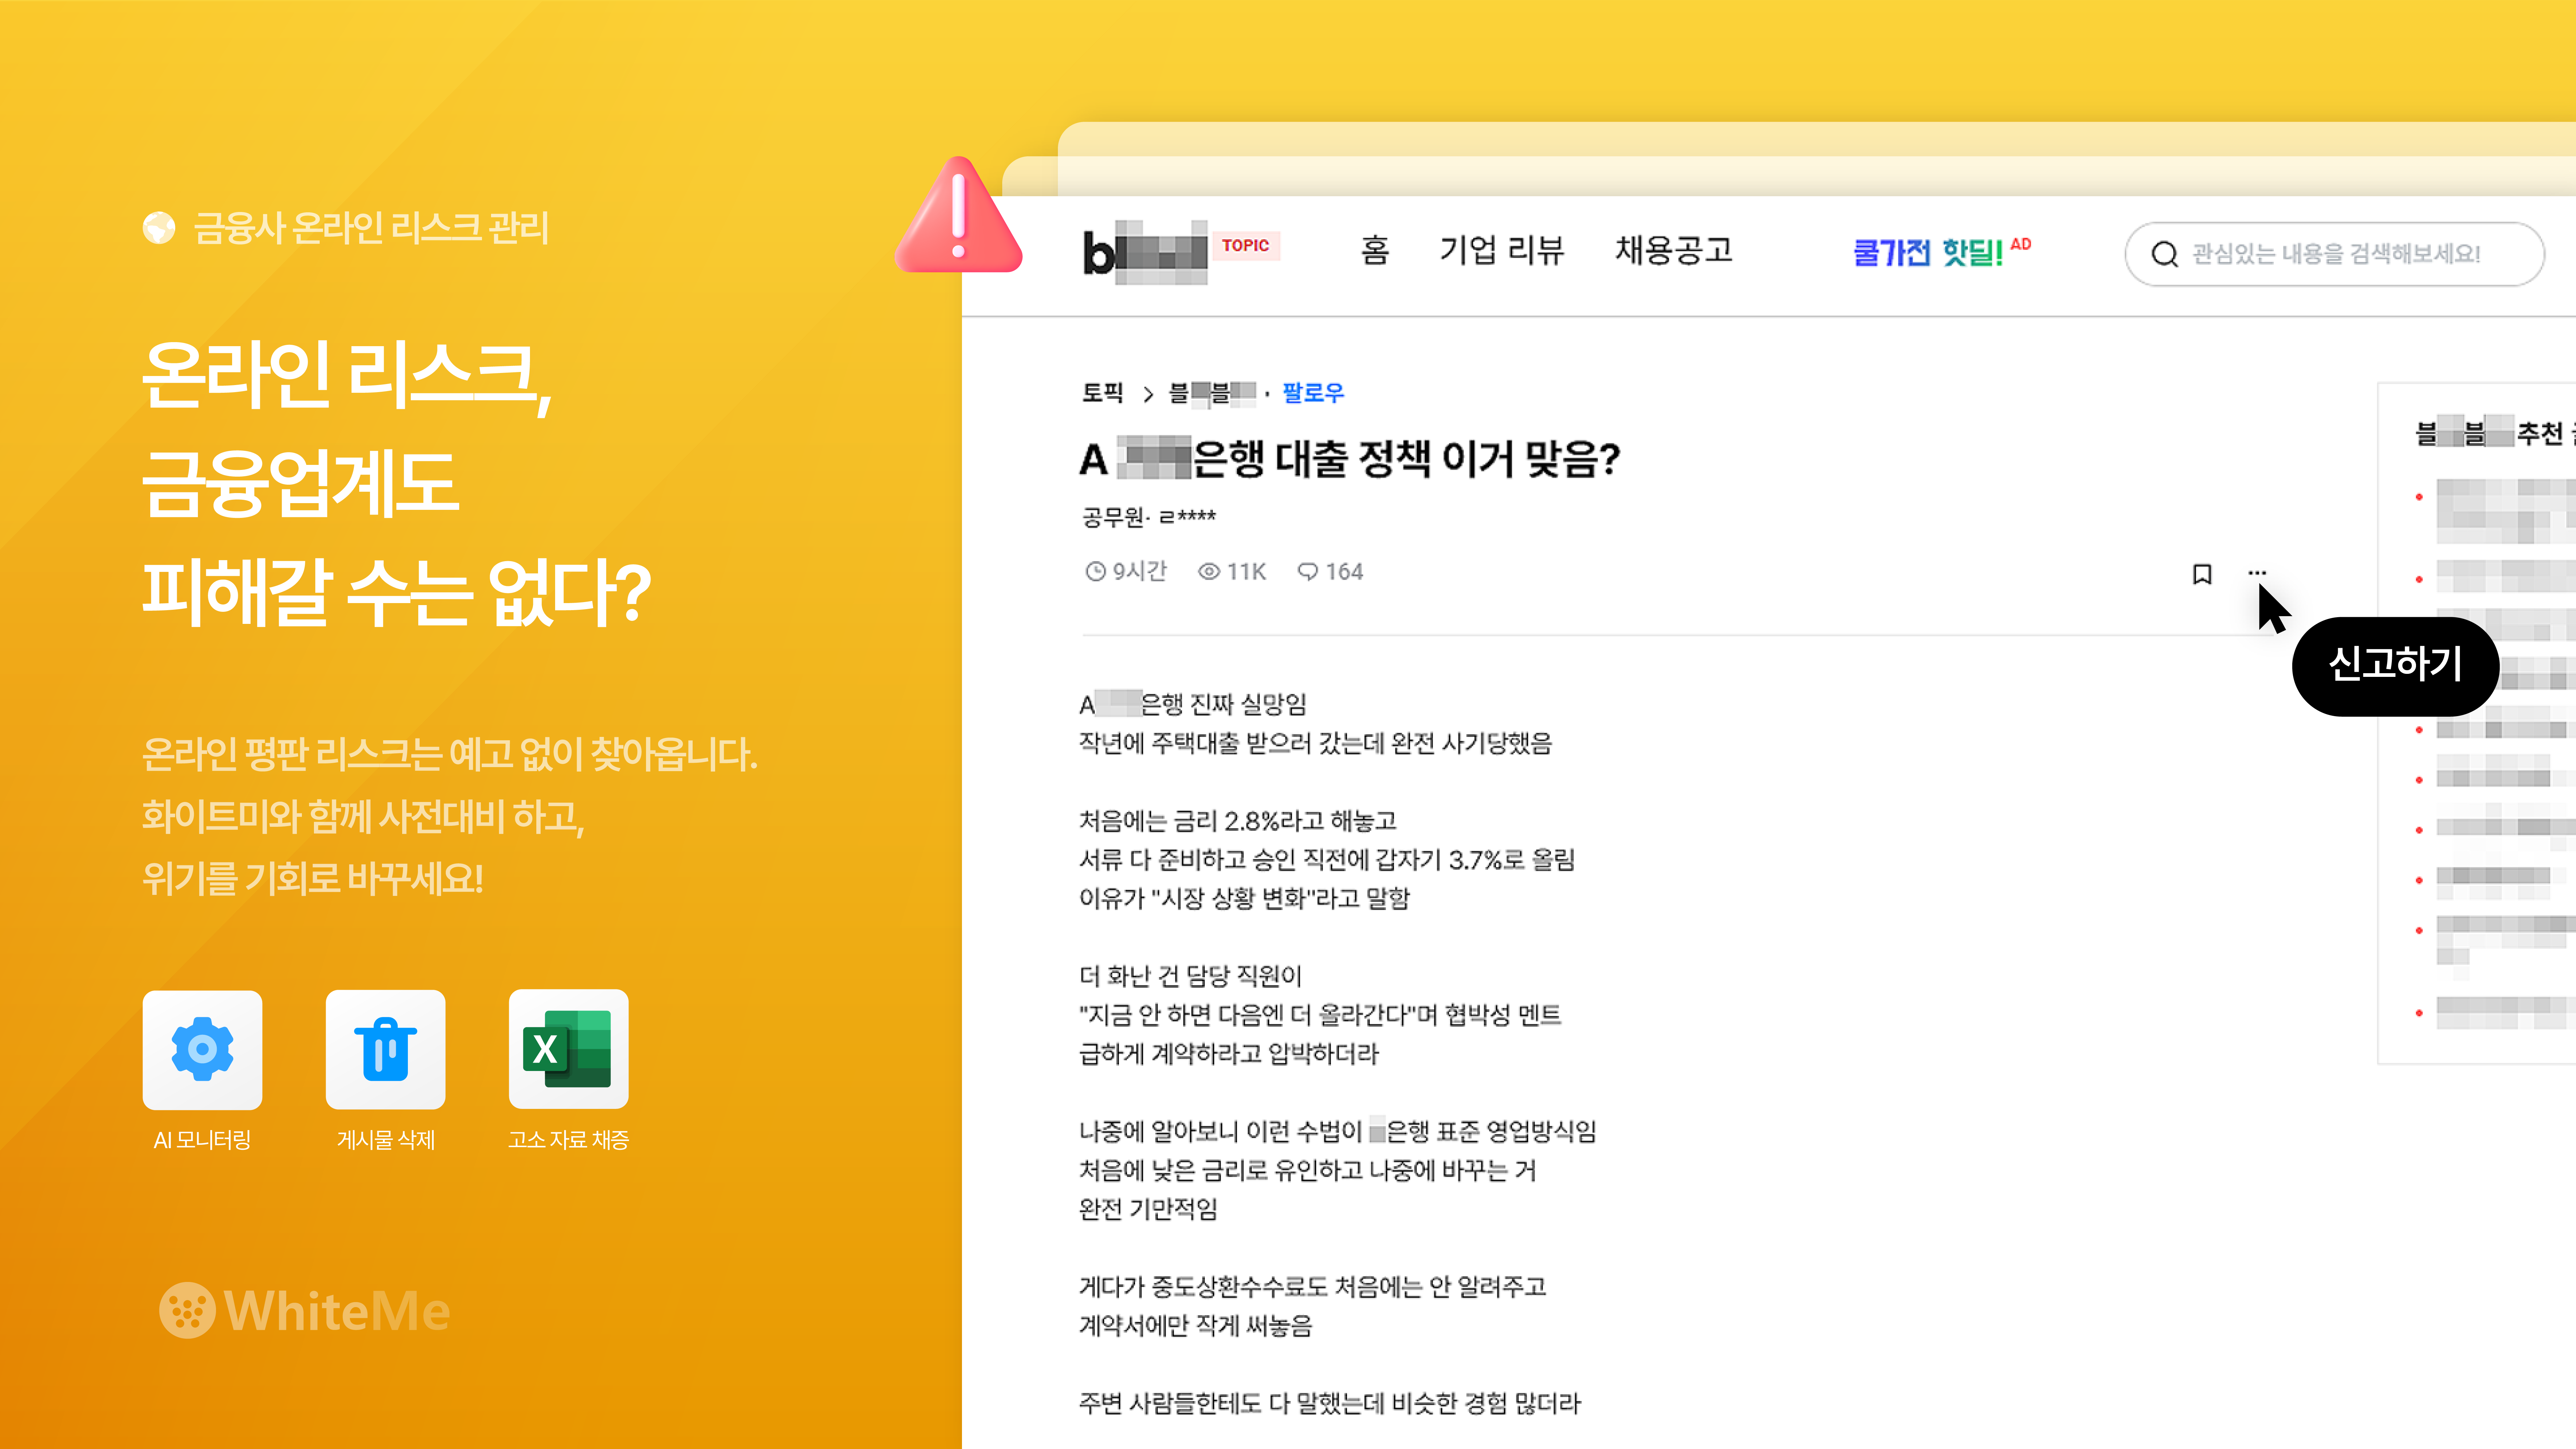Click the line 위기를 기회로 바꾸세요!

click(313, 879)
